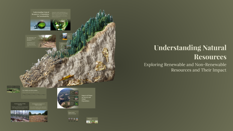The image size is (233, 131).
Task: Open the 'Case Studies on Deforestation' slide
Action: (x=34, y=93)
